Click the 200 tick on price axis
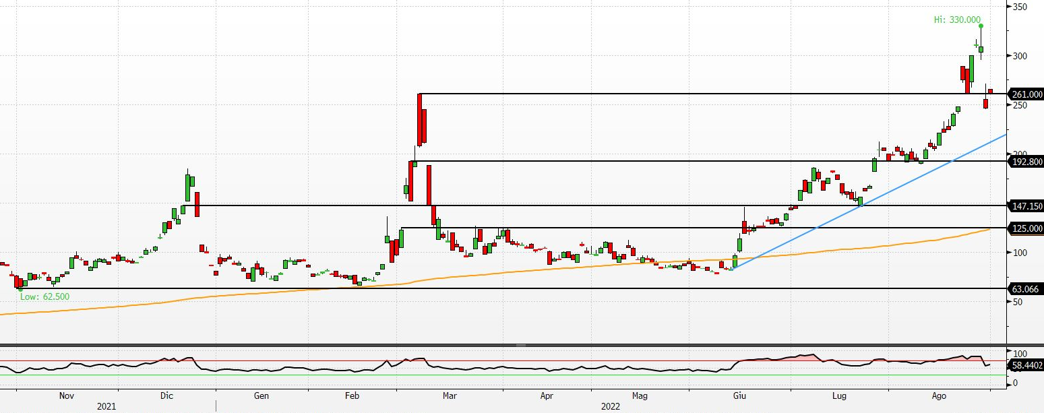 point(1019,154)
